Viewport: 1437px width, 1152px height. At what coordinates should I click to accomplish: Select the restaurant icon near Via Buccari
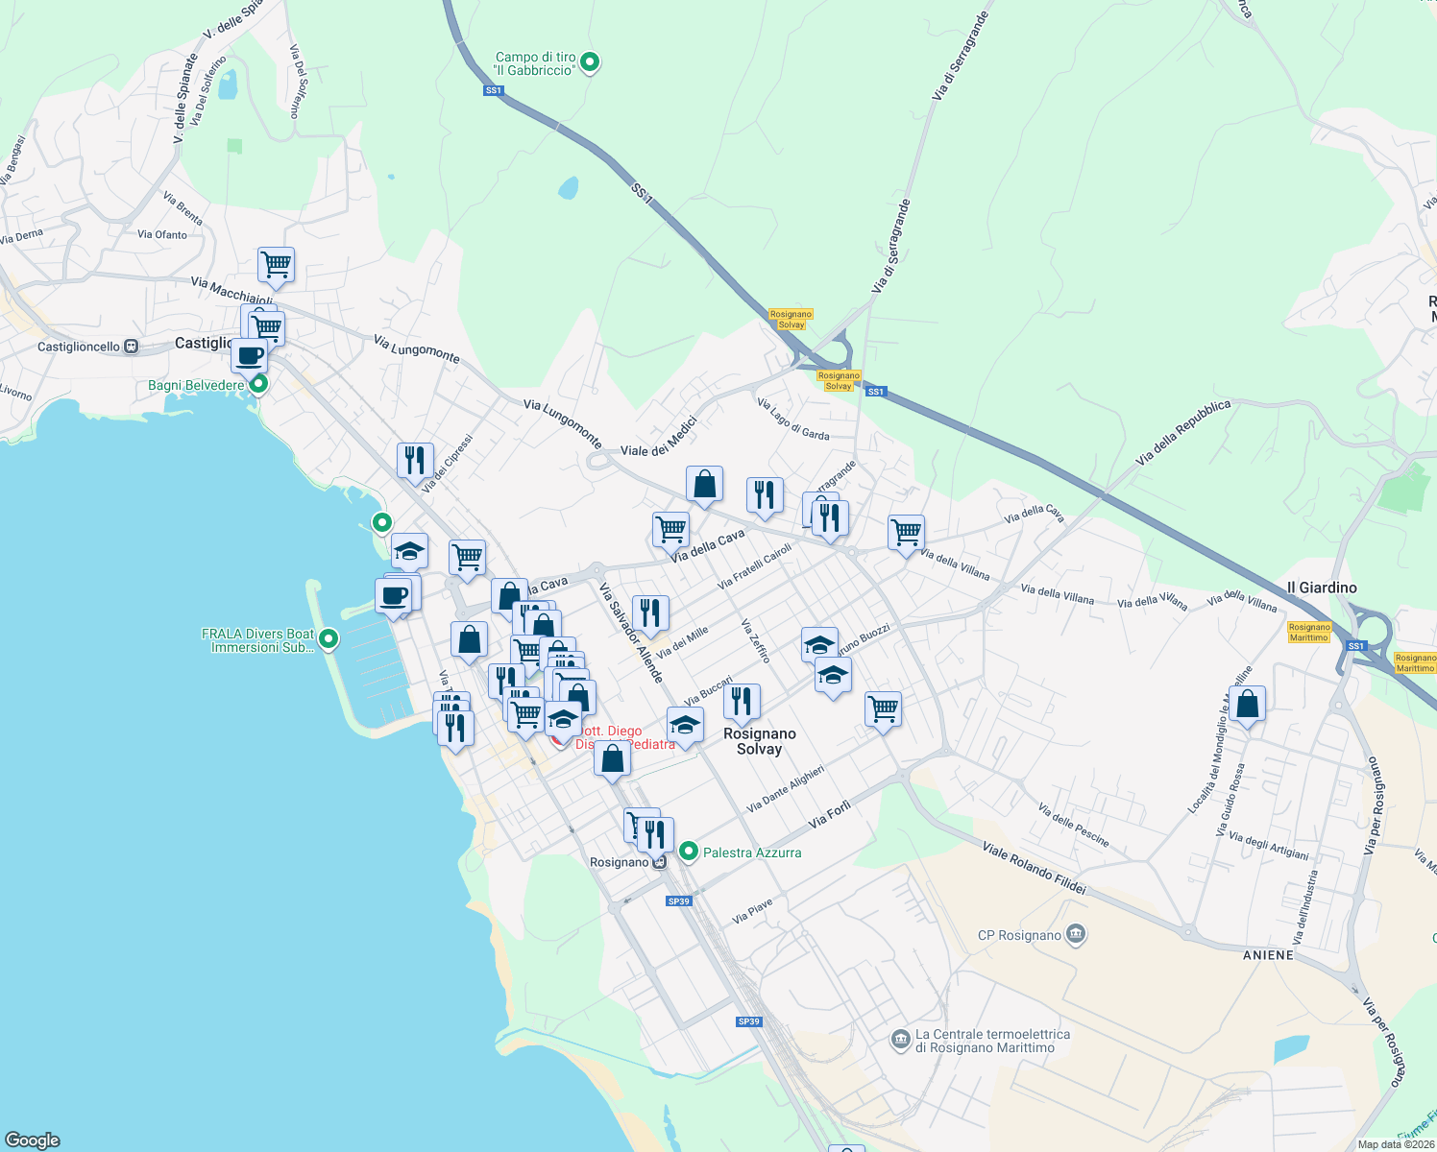[742, 701]
